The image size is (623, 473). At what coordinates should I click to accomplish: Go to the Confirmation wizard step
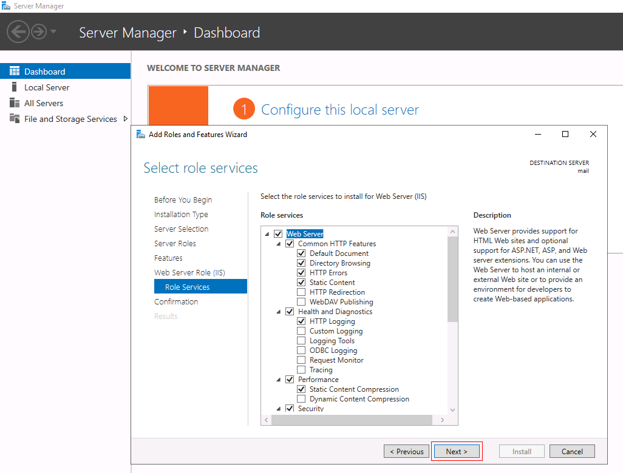(176, 301)
